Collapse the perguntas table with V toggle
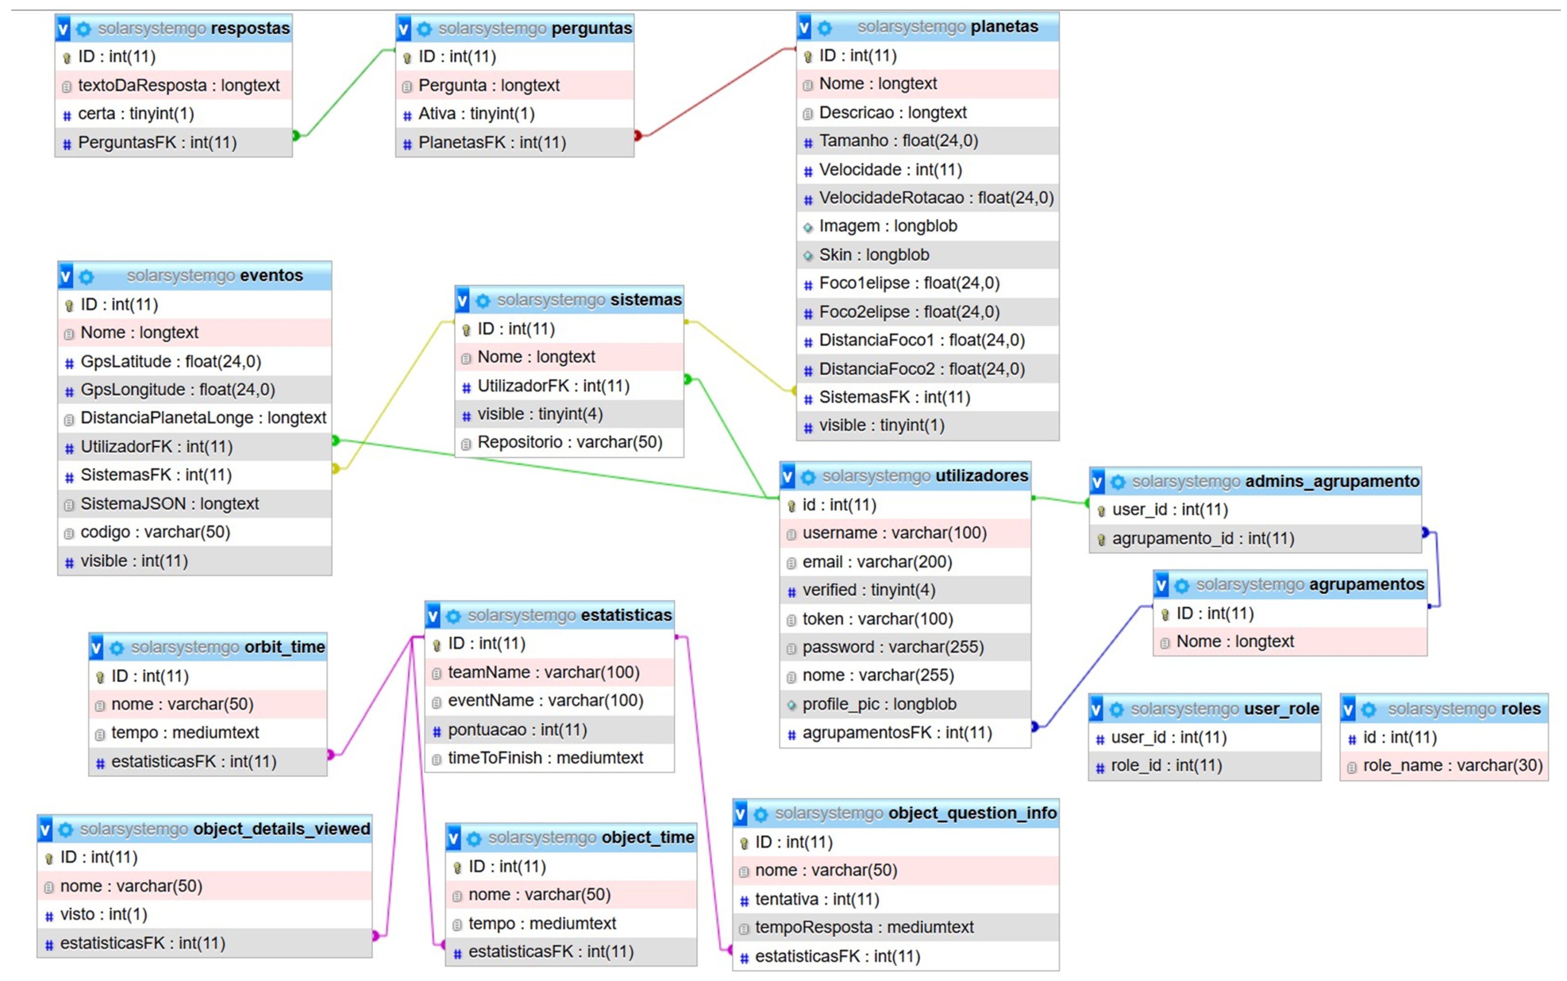This screenshot has height=981, width=1567. pos(404,29)
